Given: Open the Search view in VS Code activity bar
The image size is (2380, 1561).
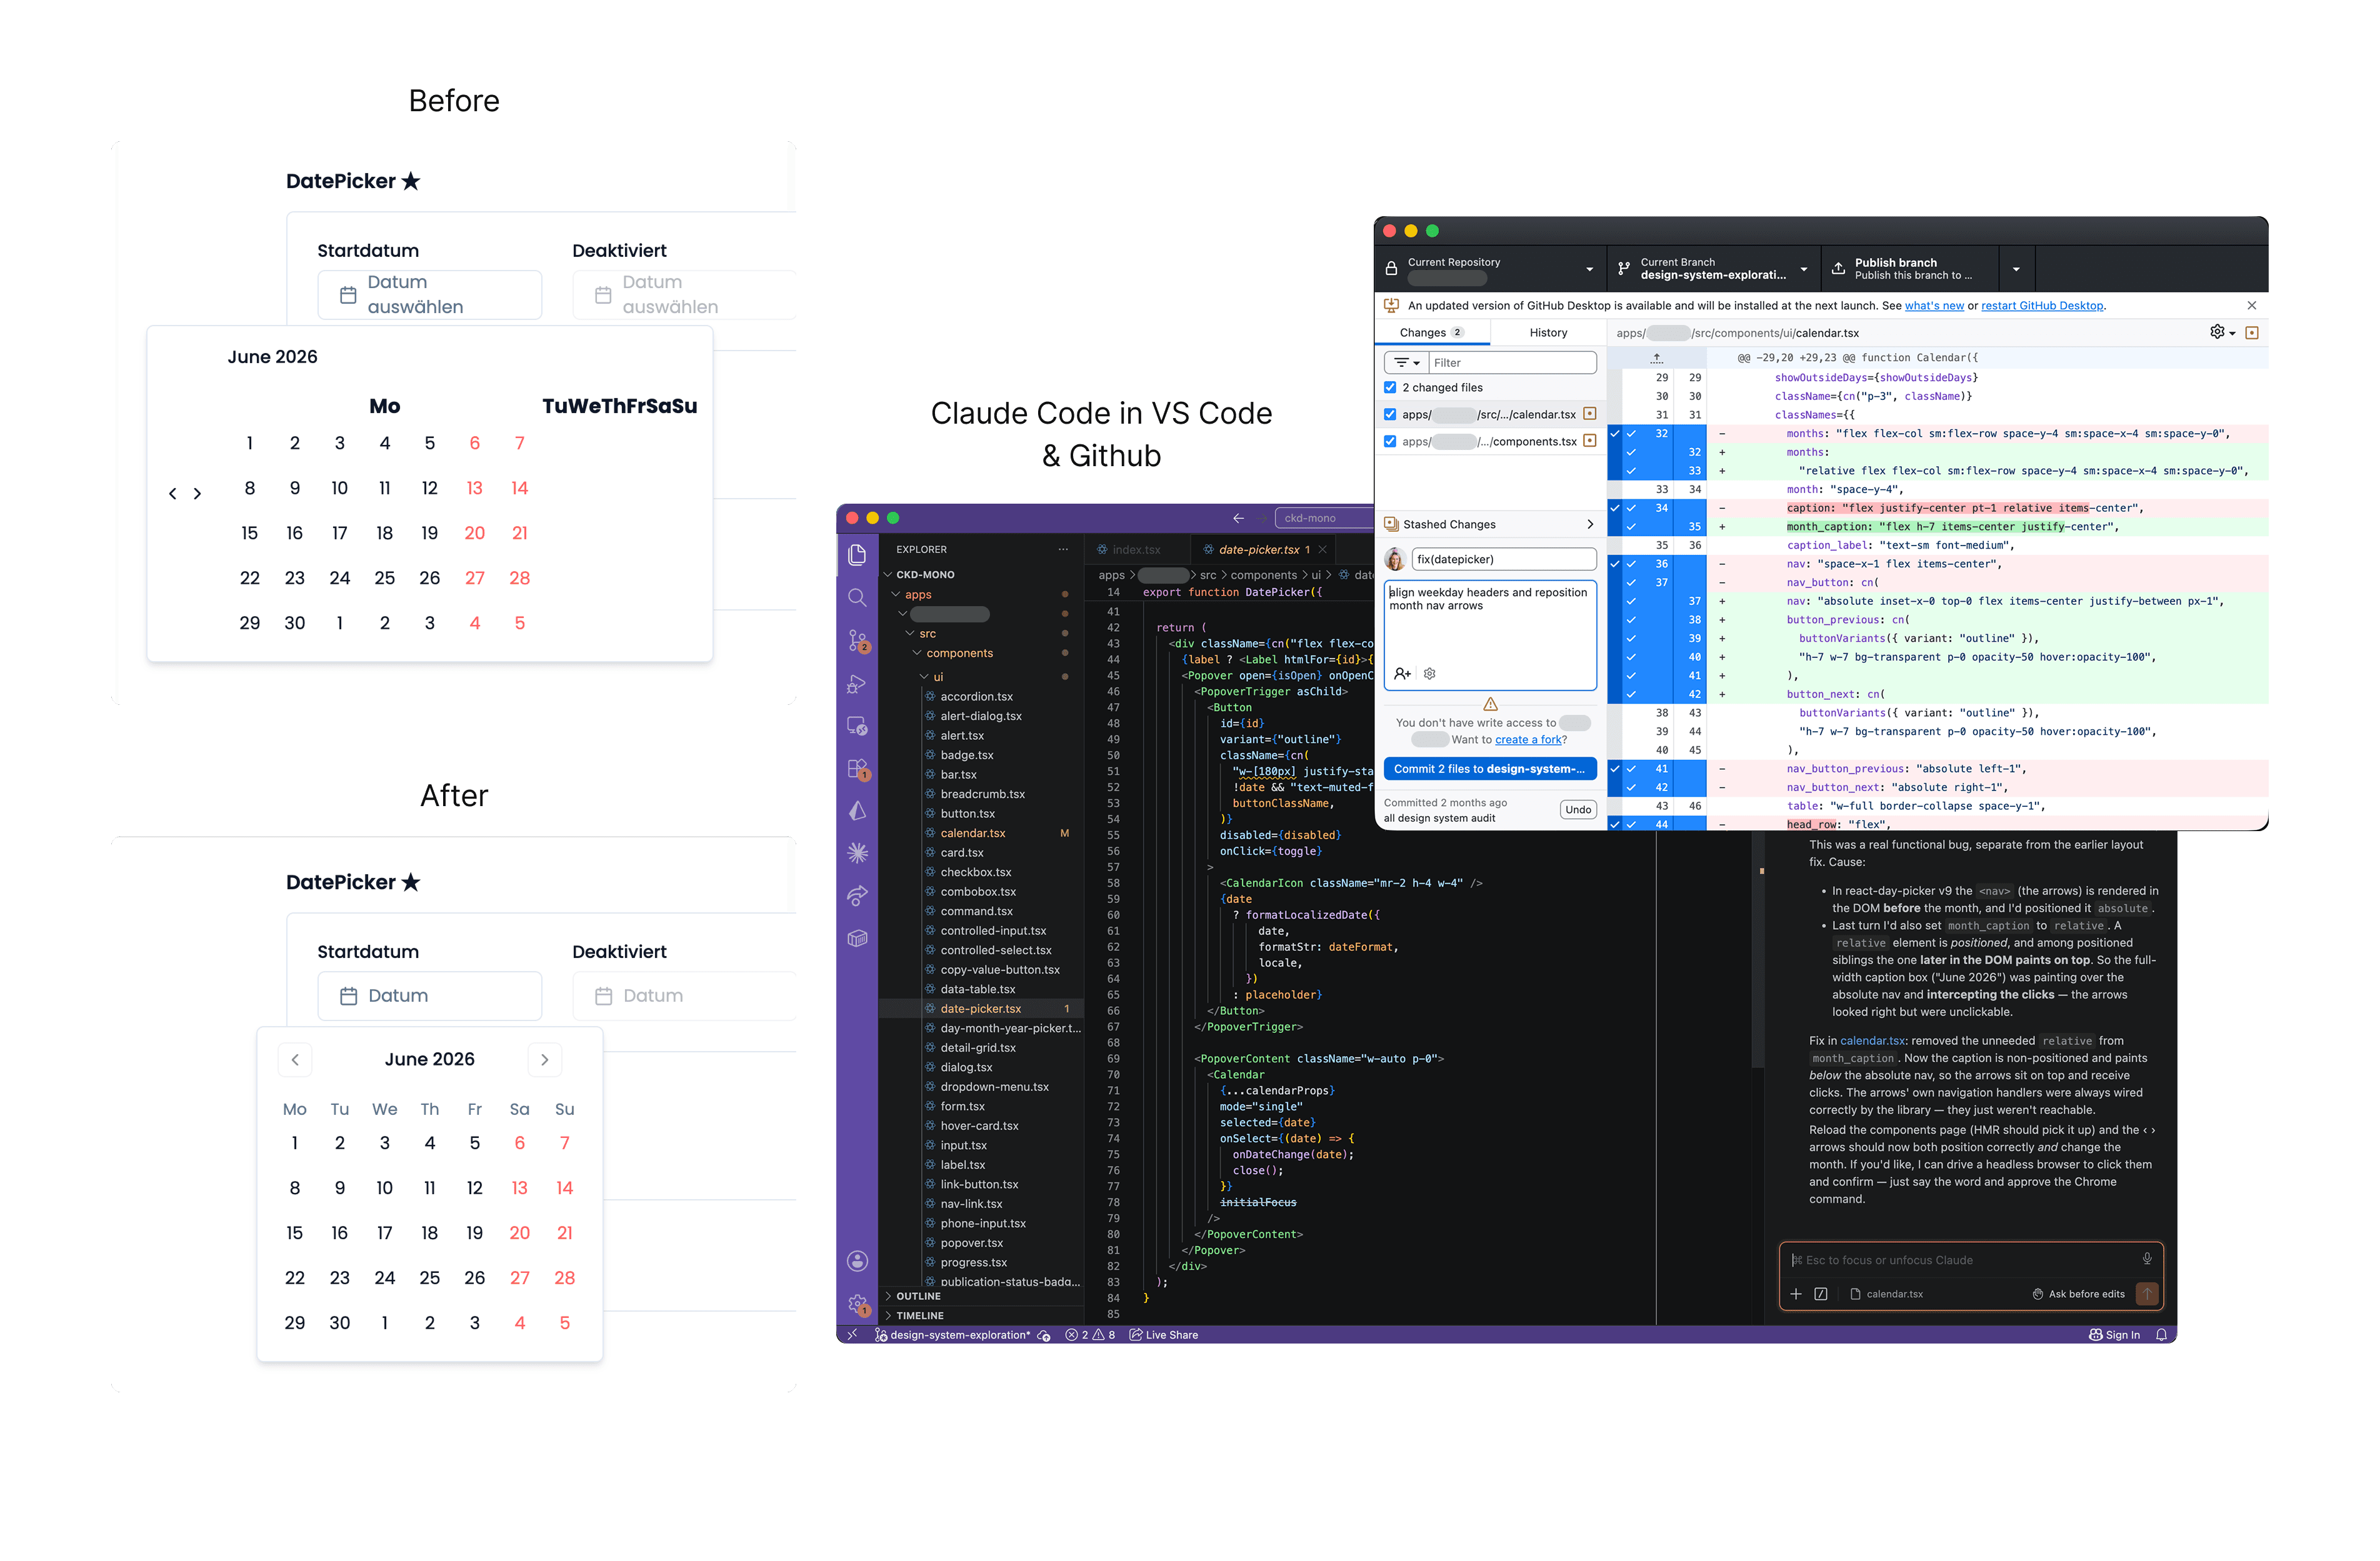Looking at the screenshot, I should click(857, 597).
